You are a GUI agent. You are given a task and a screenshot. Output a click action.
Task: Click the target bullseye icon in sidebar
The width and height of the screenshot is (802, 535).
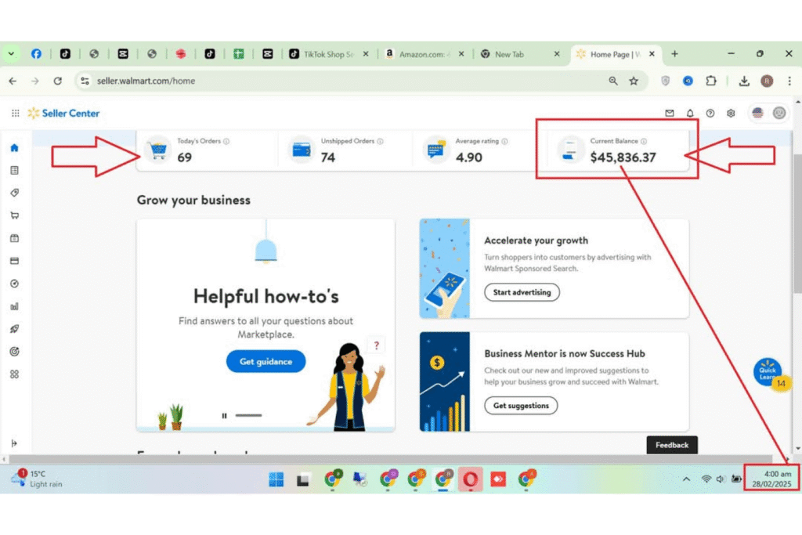pos(14,352)
